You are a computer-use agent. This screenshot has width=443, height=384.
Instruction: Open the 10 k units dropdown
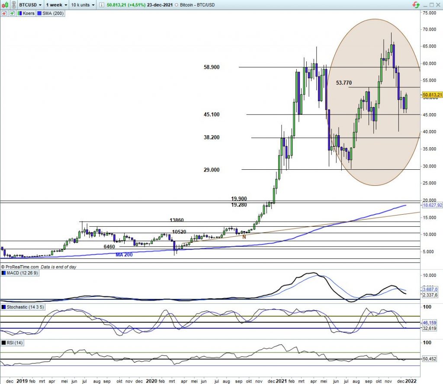[82, 4]
